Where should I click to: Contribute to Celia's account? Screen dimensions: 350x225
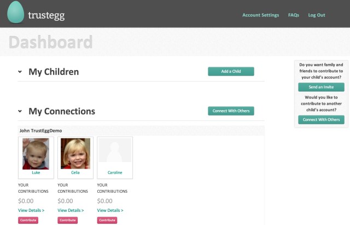[67, 220]
